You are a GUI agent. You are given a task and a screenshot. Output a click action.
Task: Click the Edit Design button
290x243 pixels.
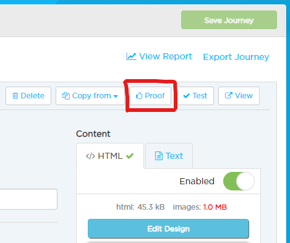point(168,229)
